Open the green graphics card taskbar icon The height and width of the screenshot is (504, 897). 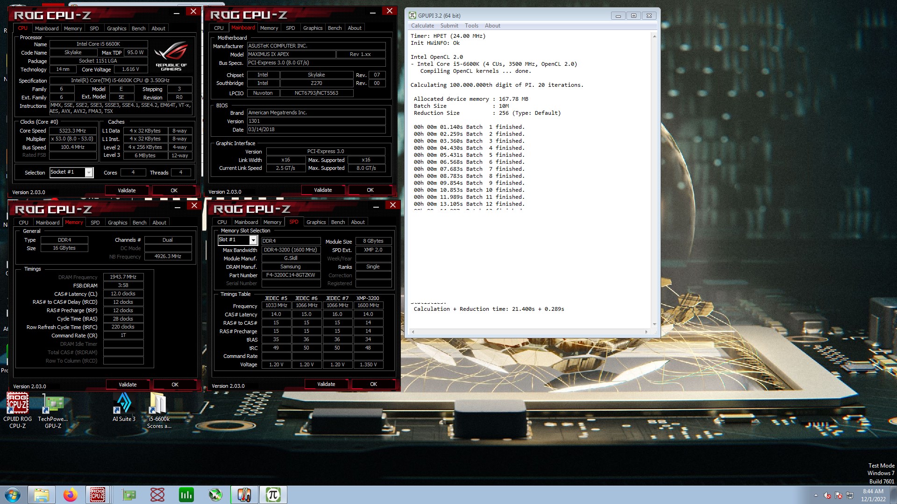[x=129, y=495]
